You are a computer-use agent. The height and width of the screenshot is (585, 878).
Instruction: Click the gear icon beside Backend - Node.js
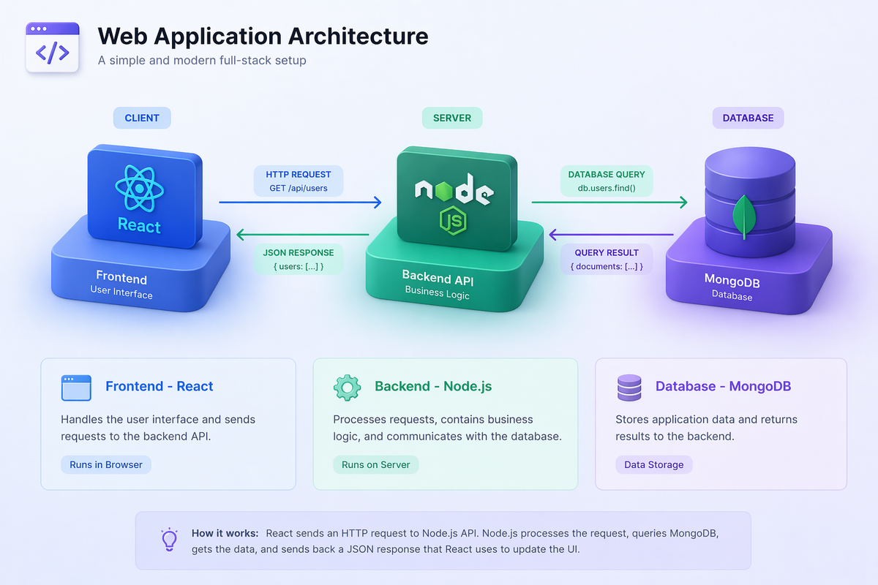click(347, 387)
